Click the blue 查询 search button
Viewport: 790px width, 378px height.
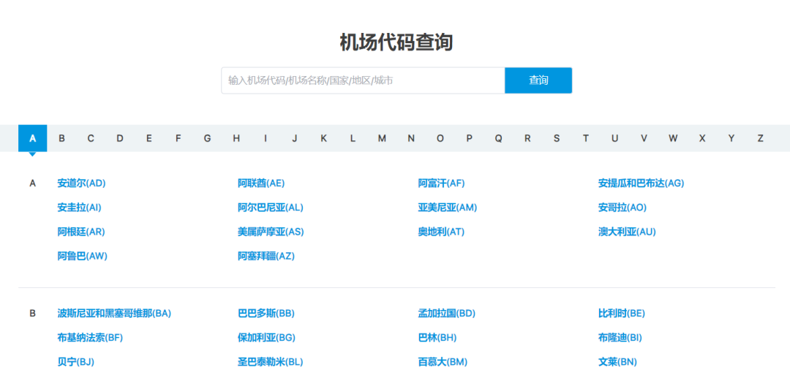pyautogui.click(x=538, y=80)
